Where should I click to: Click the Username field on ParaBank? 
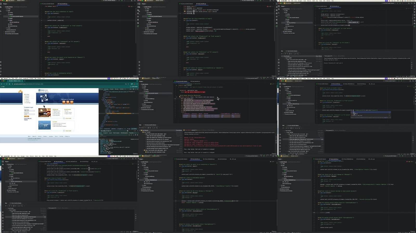29,111
